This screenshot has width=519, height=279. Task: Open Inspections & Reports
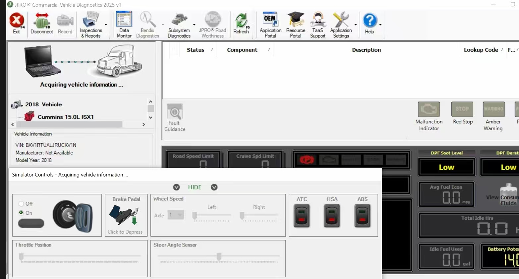[x=91, y=25]
